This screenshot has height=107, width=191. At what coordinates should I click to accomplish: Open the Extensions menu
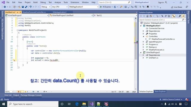[75, 2]
